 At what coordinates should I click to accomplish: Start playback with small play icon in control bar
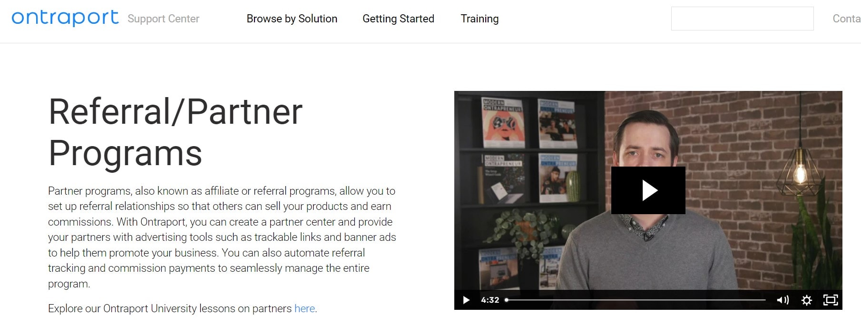click(466, 300)
